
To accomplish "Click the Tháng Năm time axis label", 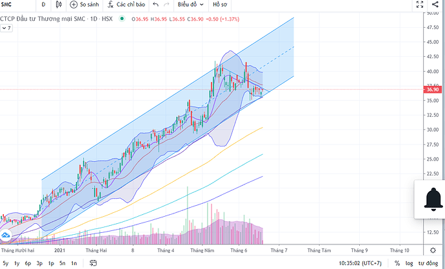I will pos(202,250).
